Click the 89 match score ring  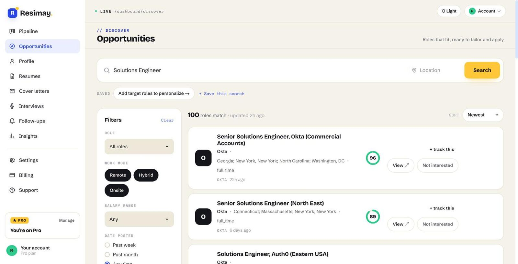click(x=373, y=216)
